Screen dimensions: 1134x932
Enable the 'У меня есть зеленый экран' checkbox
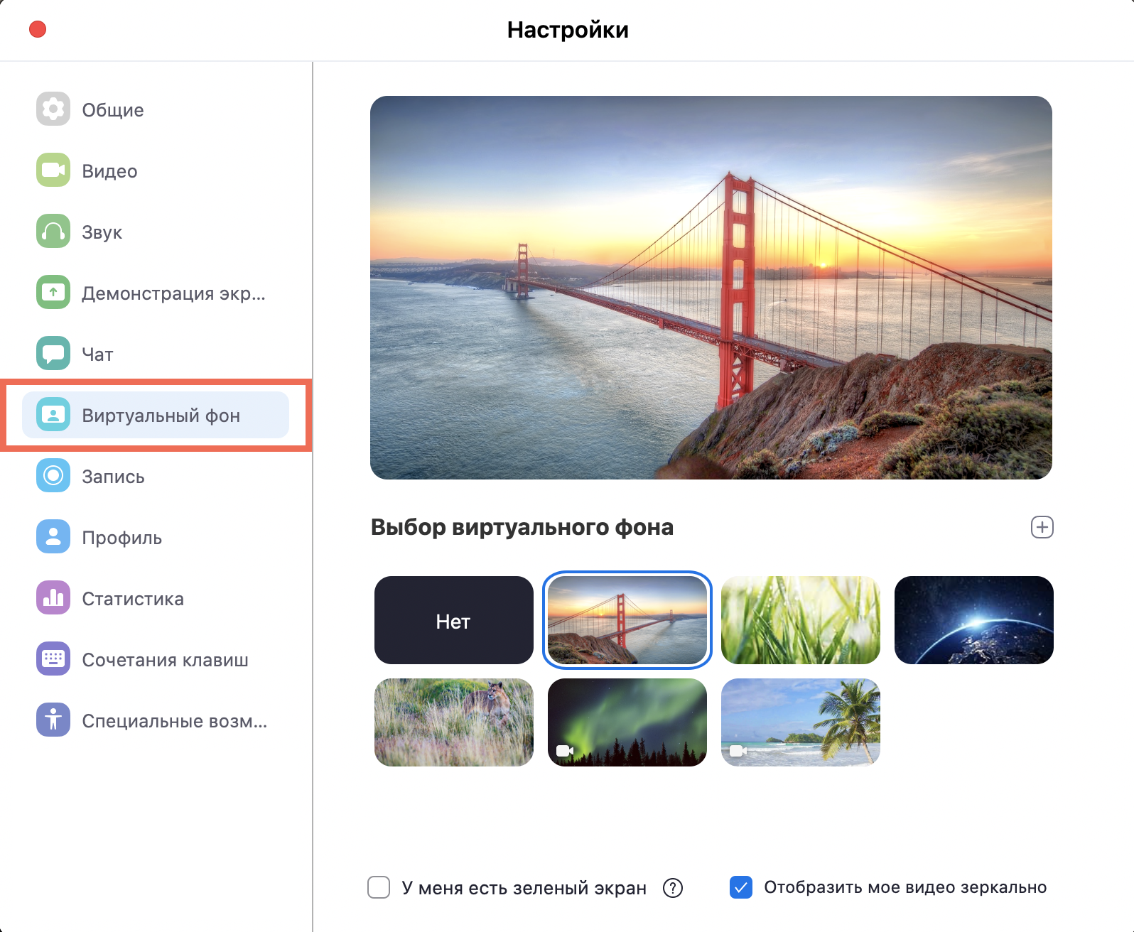[x=379, y=887]
